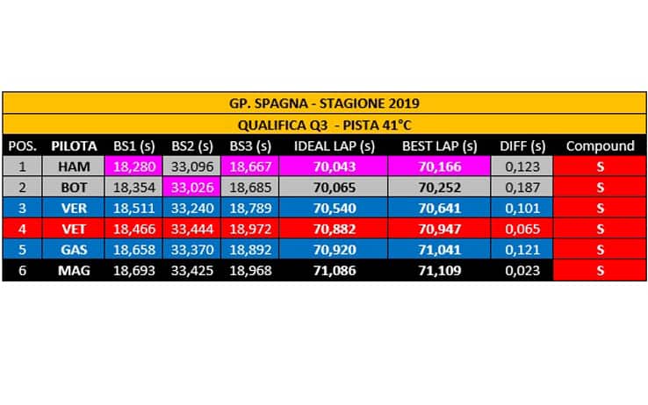Image resolution: width=648 pixels, height=405 pixels.
Task: Select the VET driver name cell
Action: pos(75,231)
